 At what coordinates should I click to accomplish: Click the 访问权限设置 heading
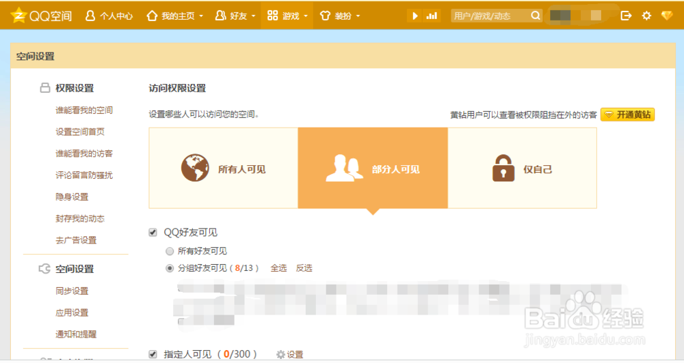(x=177, y=88)
